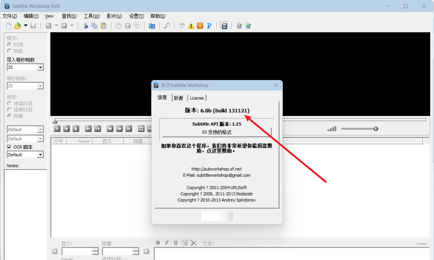Click the fast forward double-arrow button
434x260 pixels.
tap(119, 128)
